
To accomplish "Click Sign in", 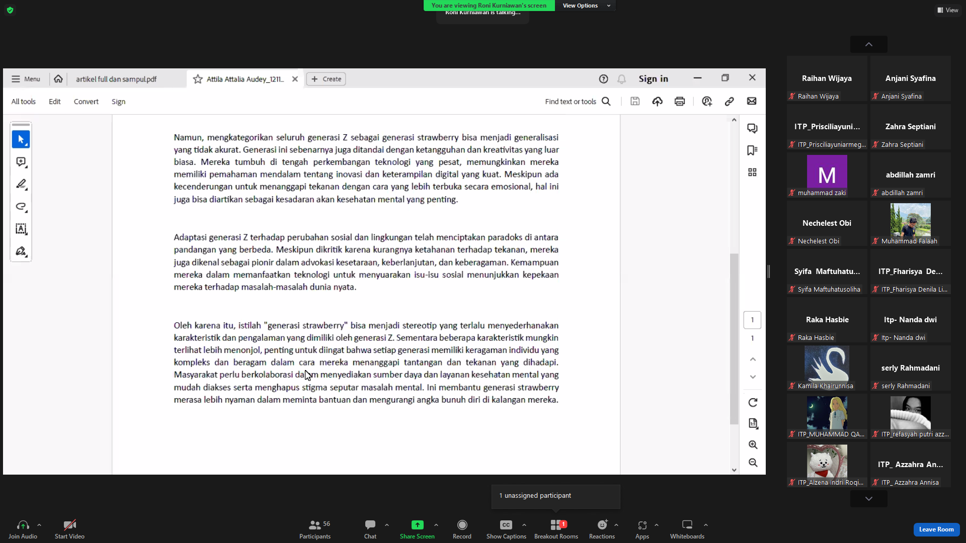I will tap(653, 79).
